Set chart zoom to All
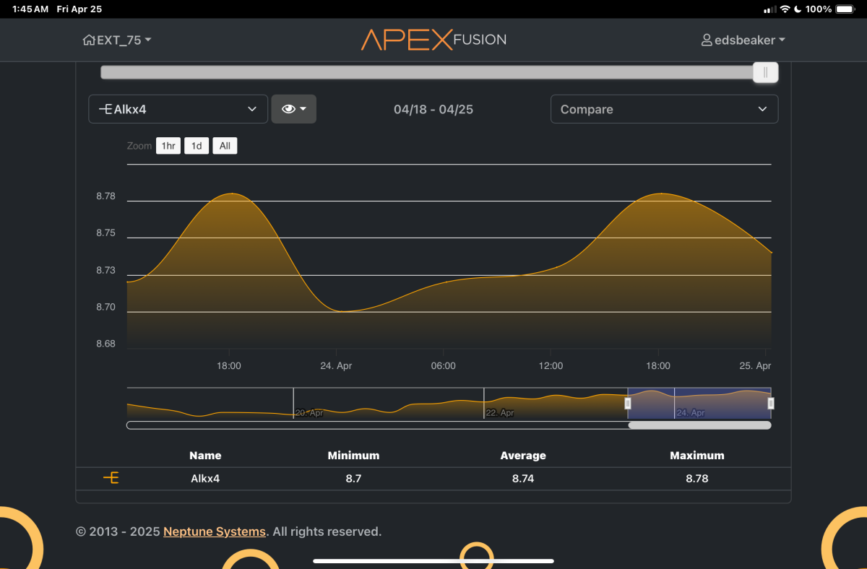867x569 pixels. click(x=225, y=146)
